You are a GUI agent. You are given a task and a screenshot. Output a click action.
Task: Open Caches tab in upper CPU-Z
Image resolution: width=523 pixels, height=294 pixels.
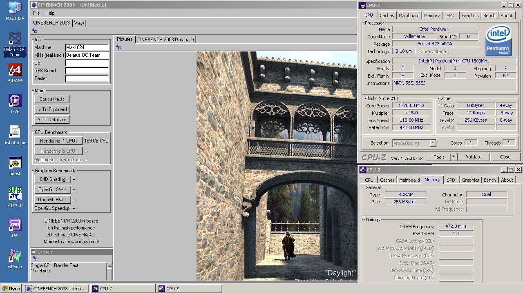(387, 16)
